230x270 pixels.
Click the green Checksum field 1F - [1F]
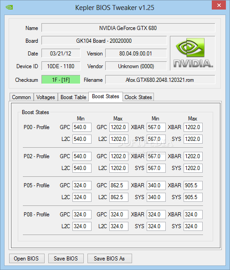61,80
